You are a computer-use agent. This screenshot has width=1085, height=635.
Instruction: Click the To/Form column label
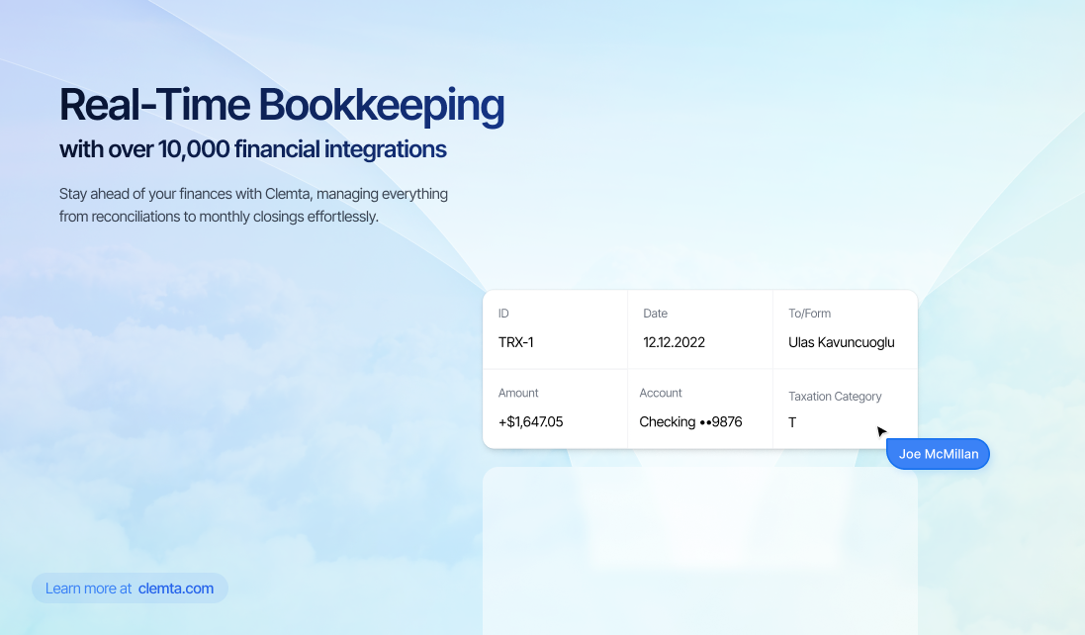(810, 314)
